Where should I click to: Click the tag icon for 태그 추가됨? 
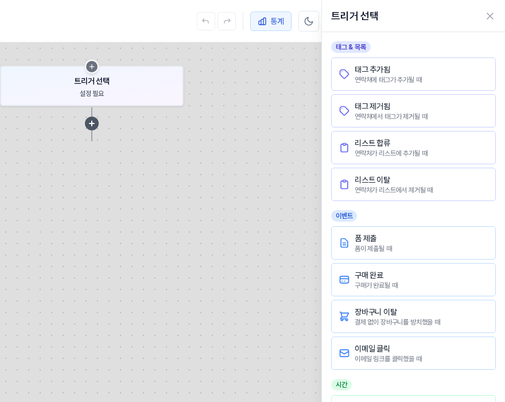pos(344,74)
